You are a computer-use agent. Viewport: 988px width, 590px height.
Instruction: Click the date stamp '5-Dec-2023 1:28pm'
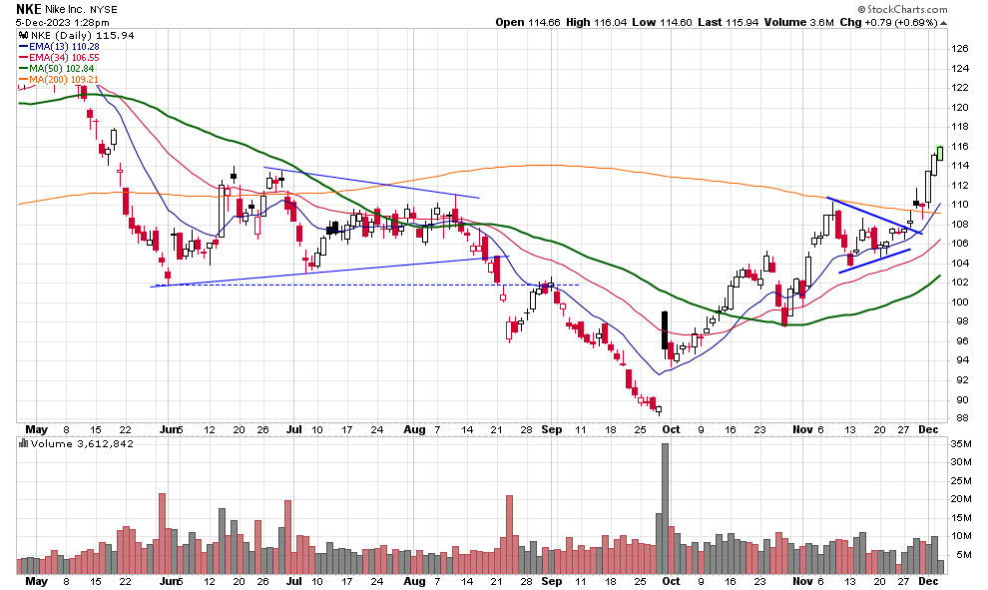pos(63,23)
